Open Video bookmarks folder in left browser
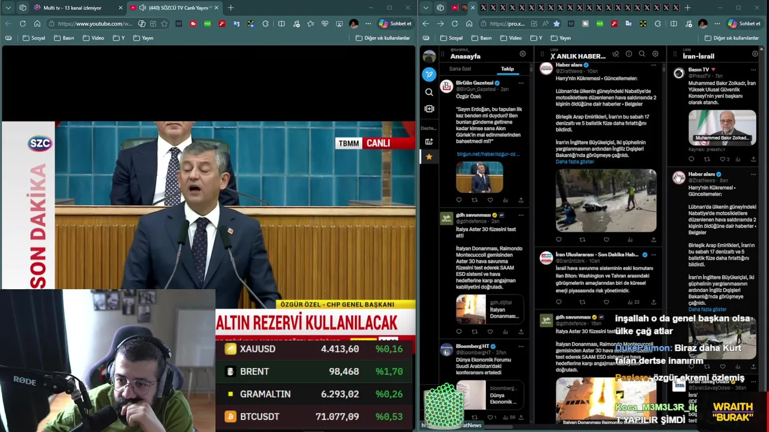 pyautogui.click(x=93, y=38)
